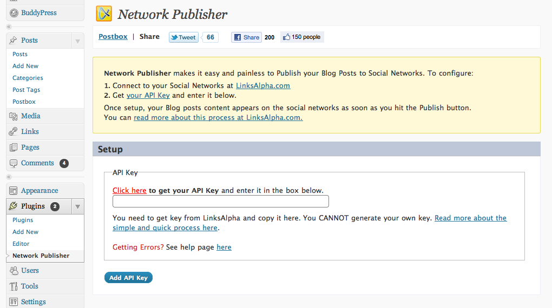
Task: Open the help page 'here' link
Action: [224, 247]
